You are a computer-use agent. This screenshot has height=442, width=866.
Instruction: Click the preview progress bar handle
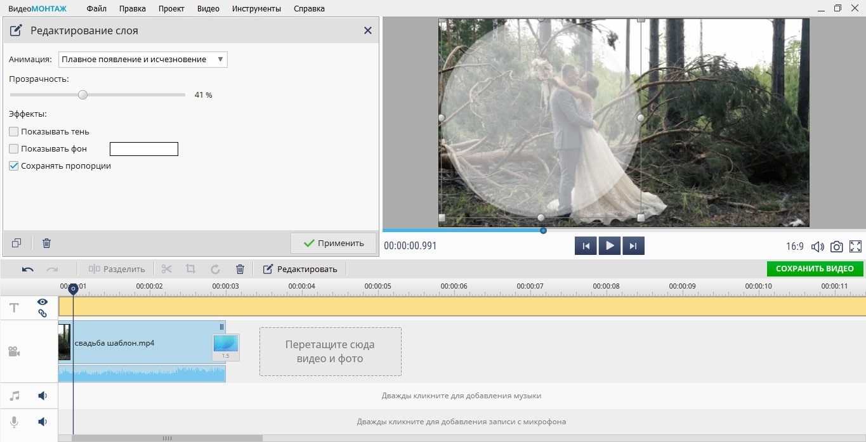tap(543, 231)
